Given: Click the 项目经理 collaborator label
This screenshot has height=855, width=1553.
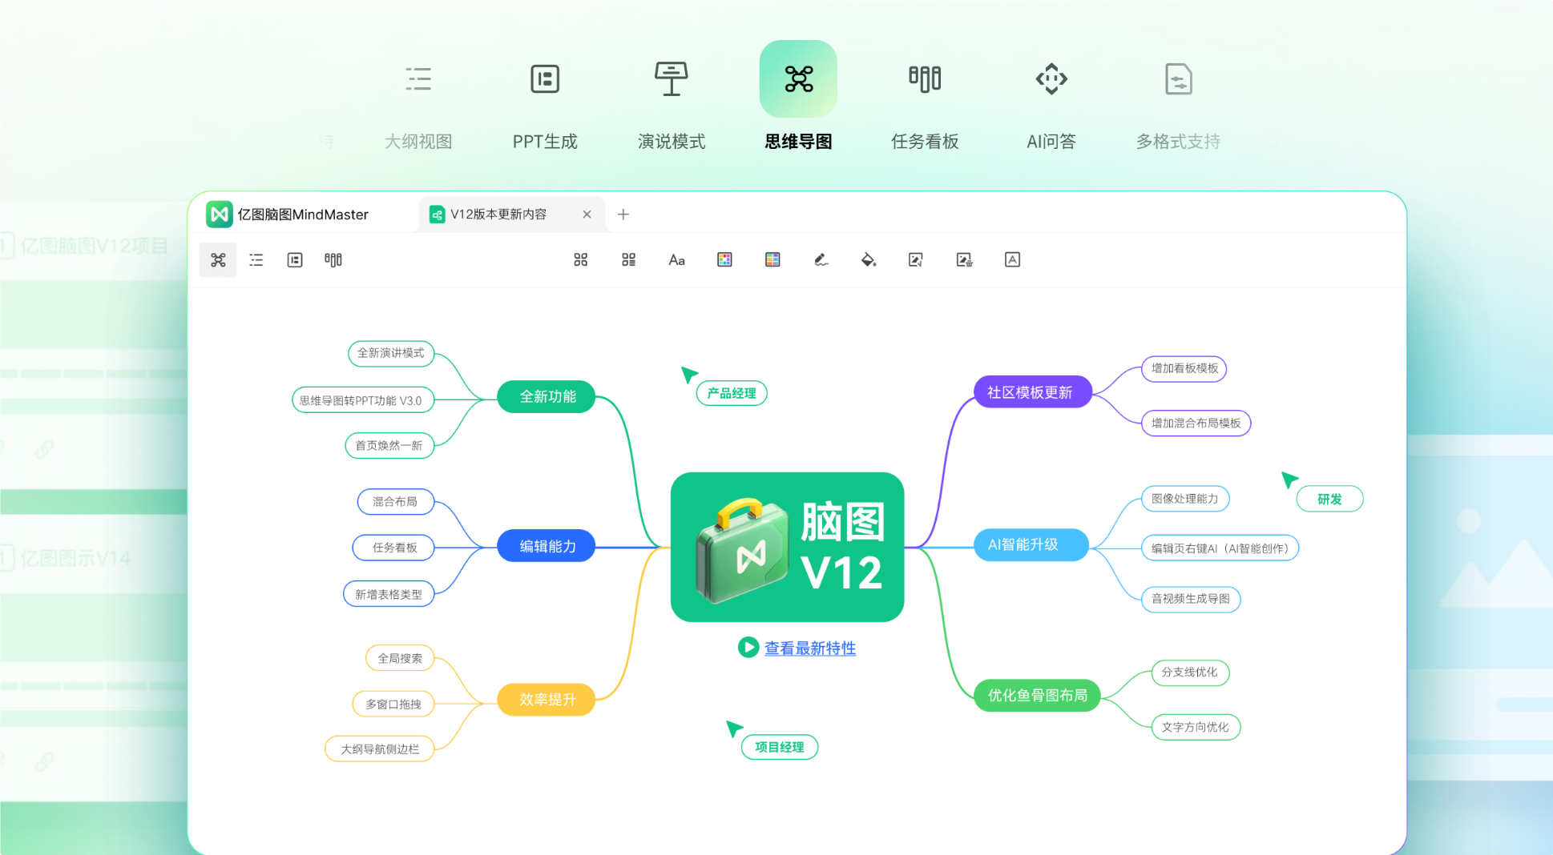Looking at the screenshot, I should point(780,747).
